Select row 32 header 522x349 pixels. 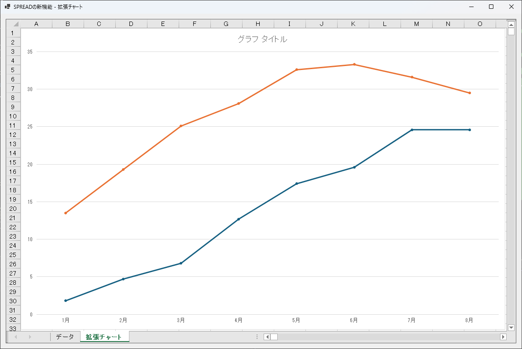click(13, 320)
